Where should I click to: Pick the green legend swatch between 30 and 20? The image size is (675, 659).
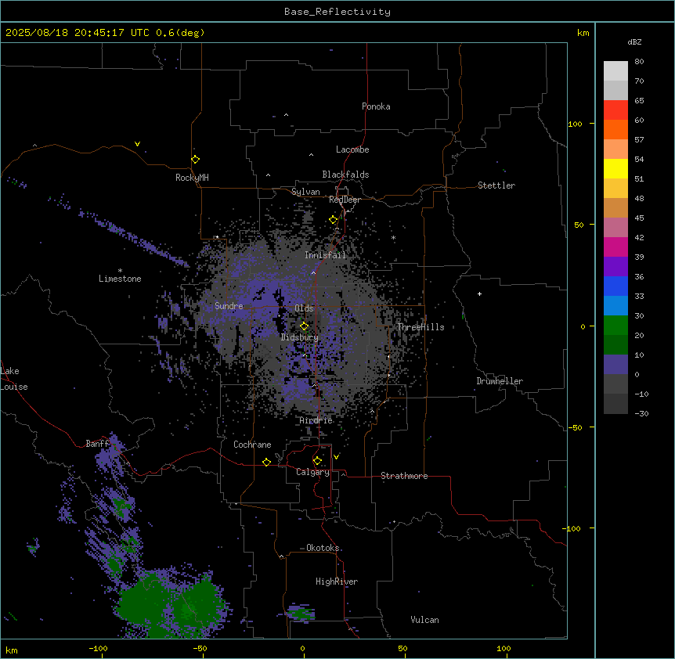615,326
